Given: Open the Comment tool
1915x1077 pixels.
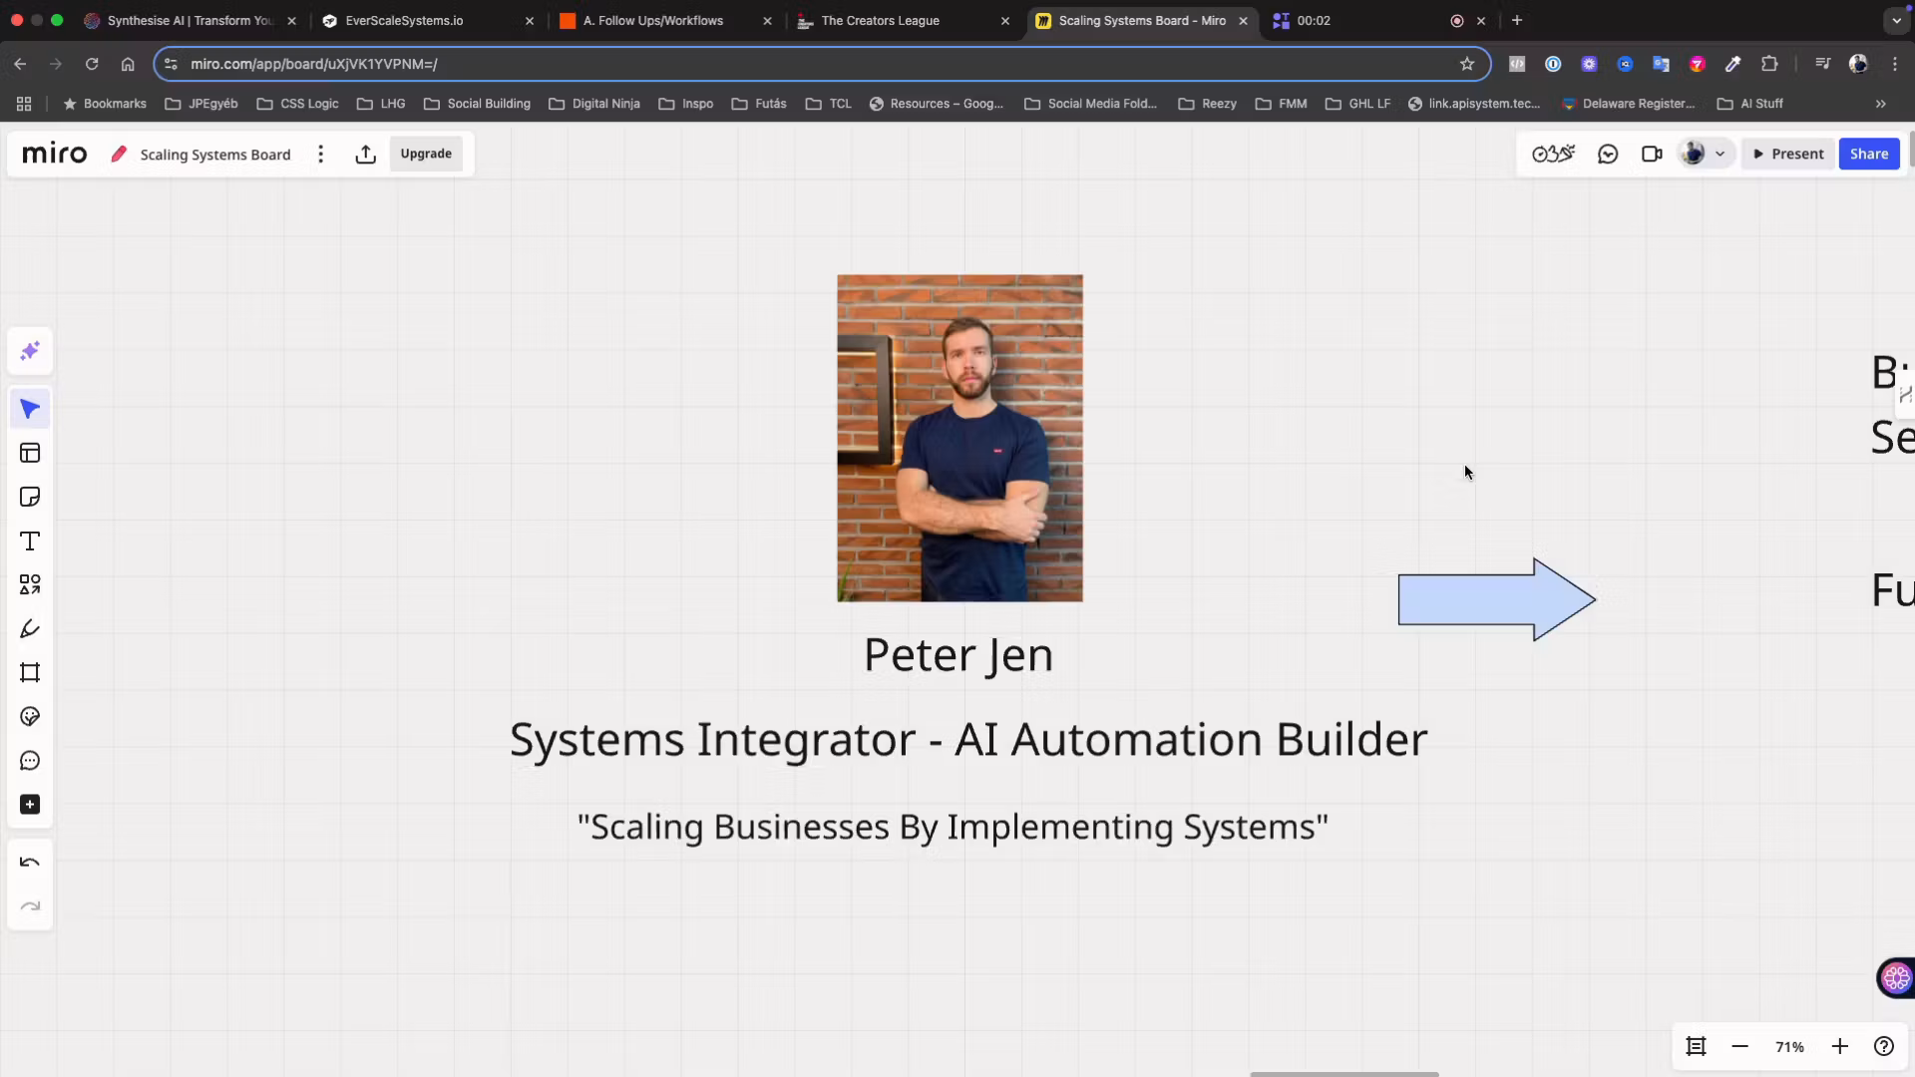Looking at the screenshot, I should (30, 760).
